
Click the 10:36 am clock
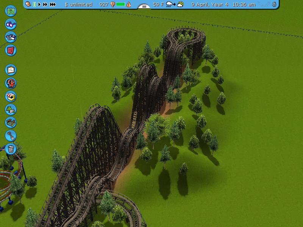244,5
